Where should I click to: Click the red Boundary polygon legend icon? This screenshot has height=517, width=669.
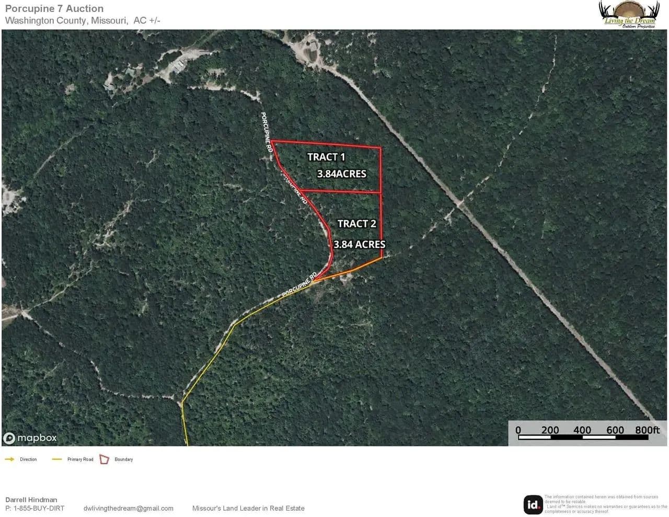click(x=105, y=459)
